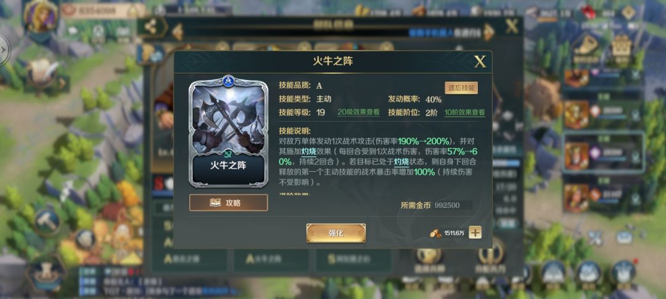Add gold coins with plus button
The image size is (666, 299).
click(x=475, y=232)
